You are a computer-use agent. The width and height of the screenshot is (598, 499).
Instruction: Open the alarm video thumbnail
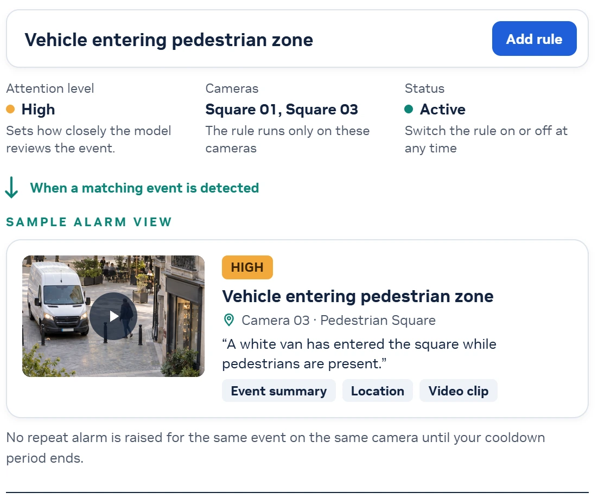coord(113,316)
